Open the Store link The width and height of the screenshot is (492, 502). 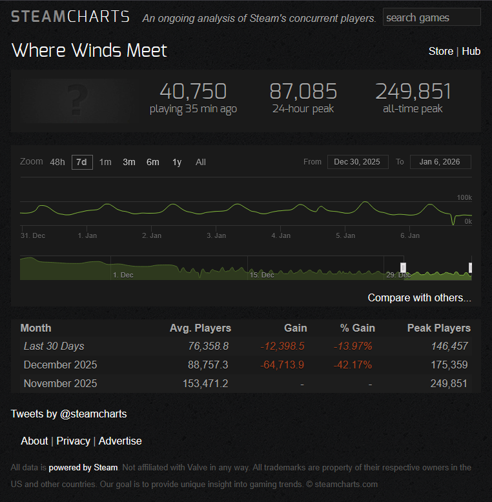click(x=441, y=51)
